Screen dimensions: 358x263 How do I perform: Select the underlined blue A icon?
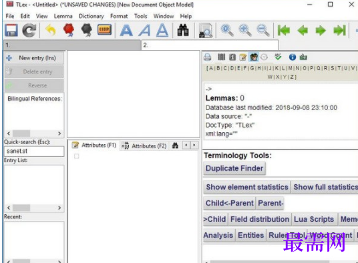click(162, 30)
